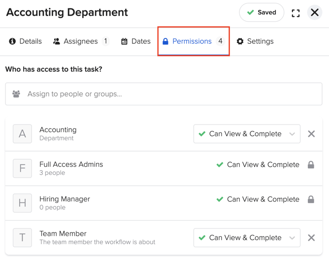
Task: Click the lock icon beside Full Access Admins
Action: (x=311, y=165)
